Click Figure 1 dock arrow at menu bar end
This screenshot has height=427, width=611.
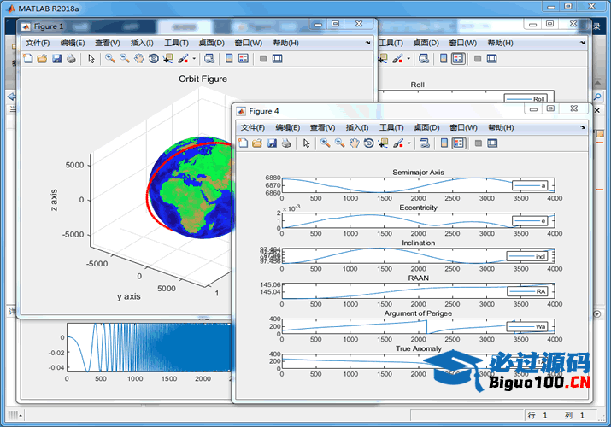tap(367, 43)
